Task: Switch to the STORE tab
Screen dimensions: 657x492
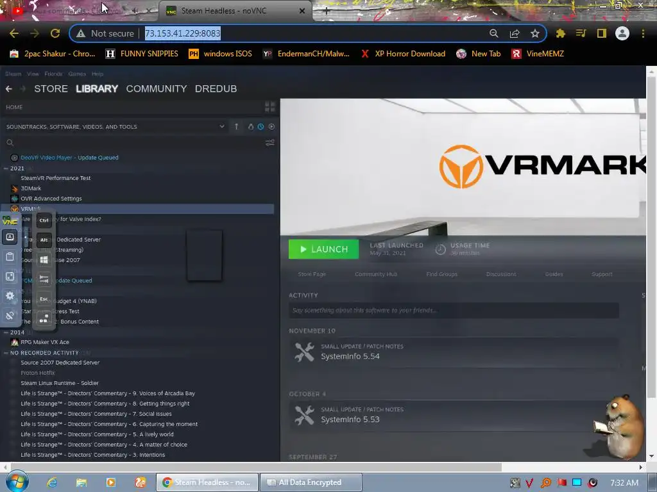Action: click(x=51, y=88)
